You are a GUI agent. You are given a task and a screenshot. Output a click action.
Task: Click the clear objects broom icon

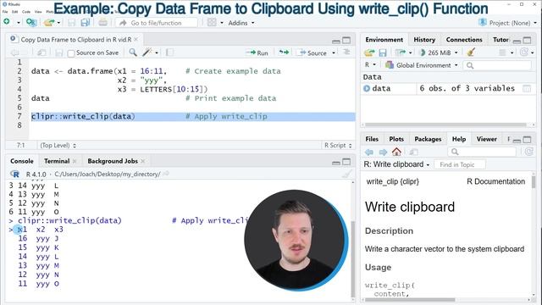471,53
